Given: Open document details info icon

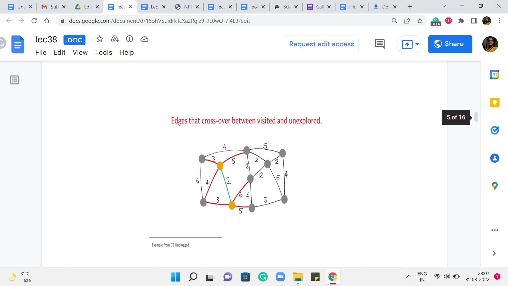Looking at the screenshot, I should point(129,39).
